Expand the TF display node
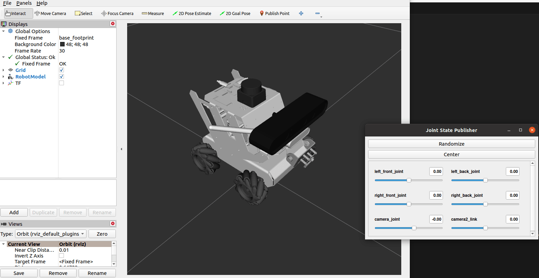 (3, 83)
